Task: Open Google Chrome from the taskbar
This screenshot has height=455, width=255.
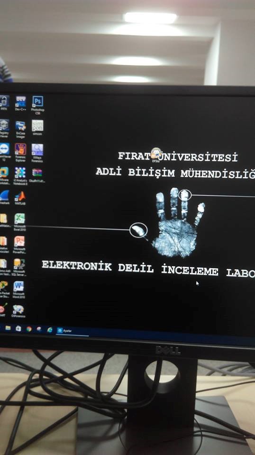Action: pos(29,329)
